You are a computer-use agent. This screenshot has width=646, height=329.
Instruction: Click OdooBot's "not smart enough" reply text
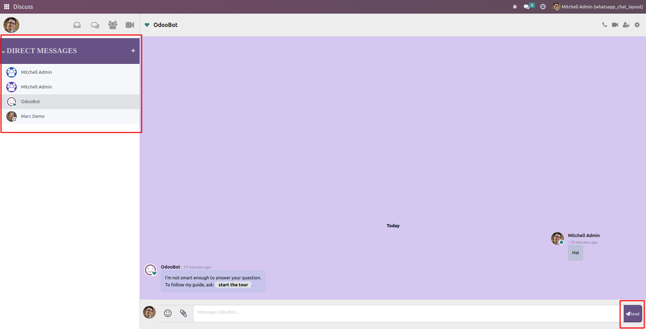(x=213, y=278)
